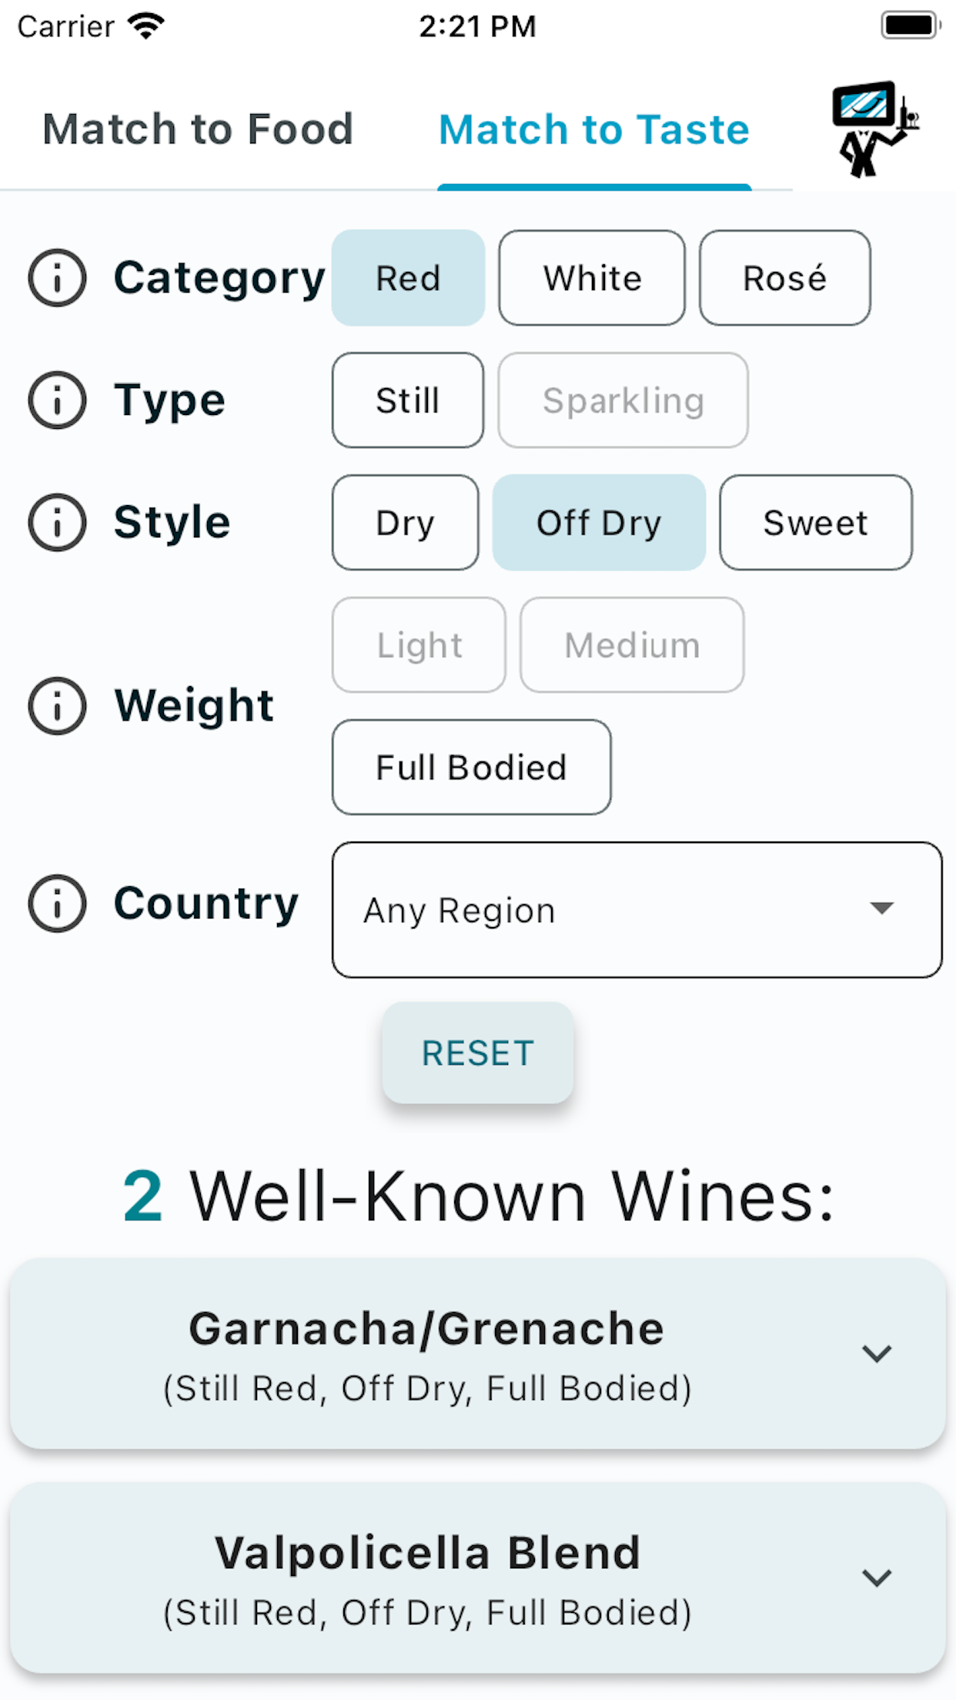This screenshot has height=1700, width=956.
Task: Tap the Type info icon
Action: (x=57, y=400)
